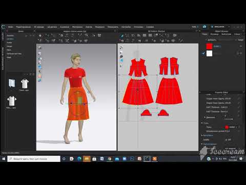Open the Материалы menu
This screenshot has height=185, width=246.
[77, 27]
